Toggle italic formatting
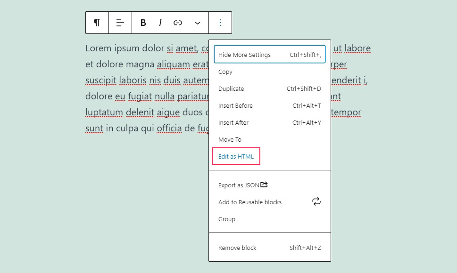 click(x=160, y=23)
